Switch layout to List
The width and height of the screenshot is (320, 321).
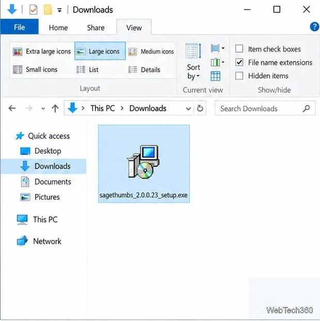[88, 70]
